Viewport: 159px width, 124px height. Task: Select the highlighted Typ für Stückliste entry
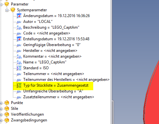56,85
